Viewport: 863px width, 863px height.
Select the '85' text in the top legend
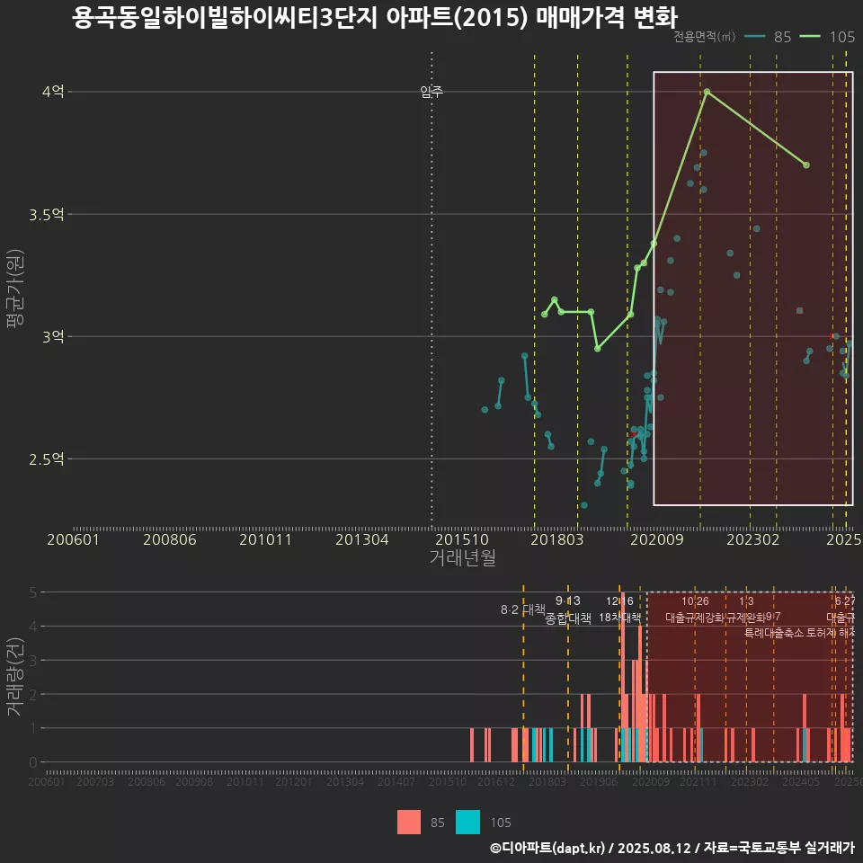pyautogui.click(x=782, y=37)
